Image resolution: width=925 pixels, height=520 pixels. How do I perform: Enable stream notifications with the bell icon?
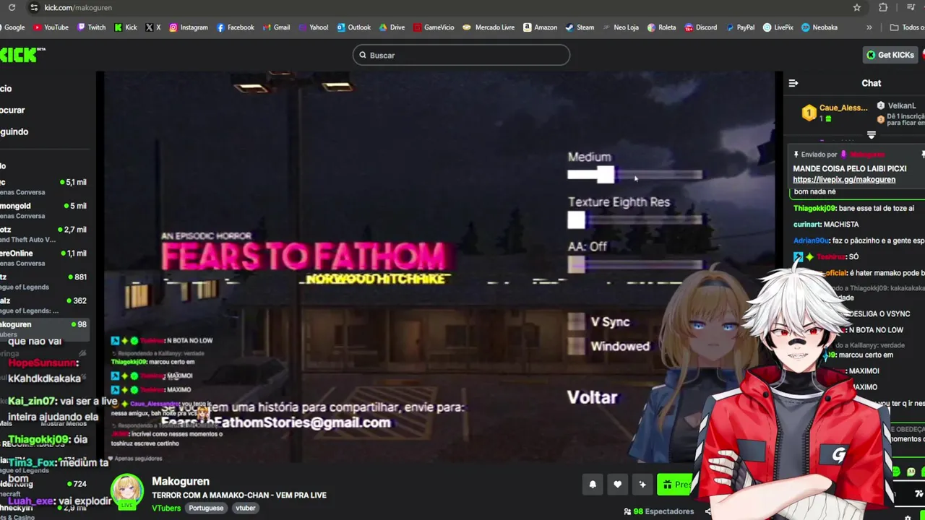coord(593,485)
